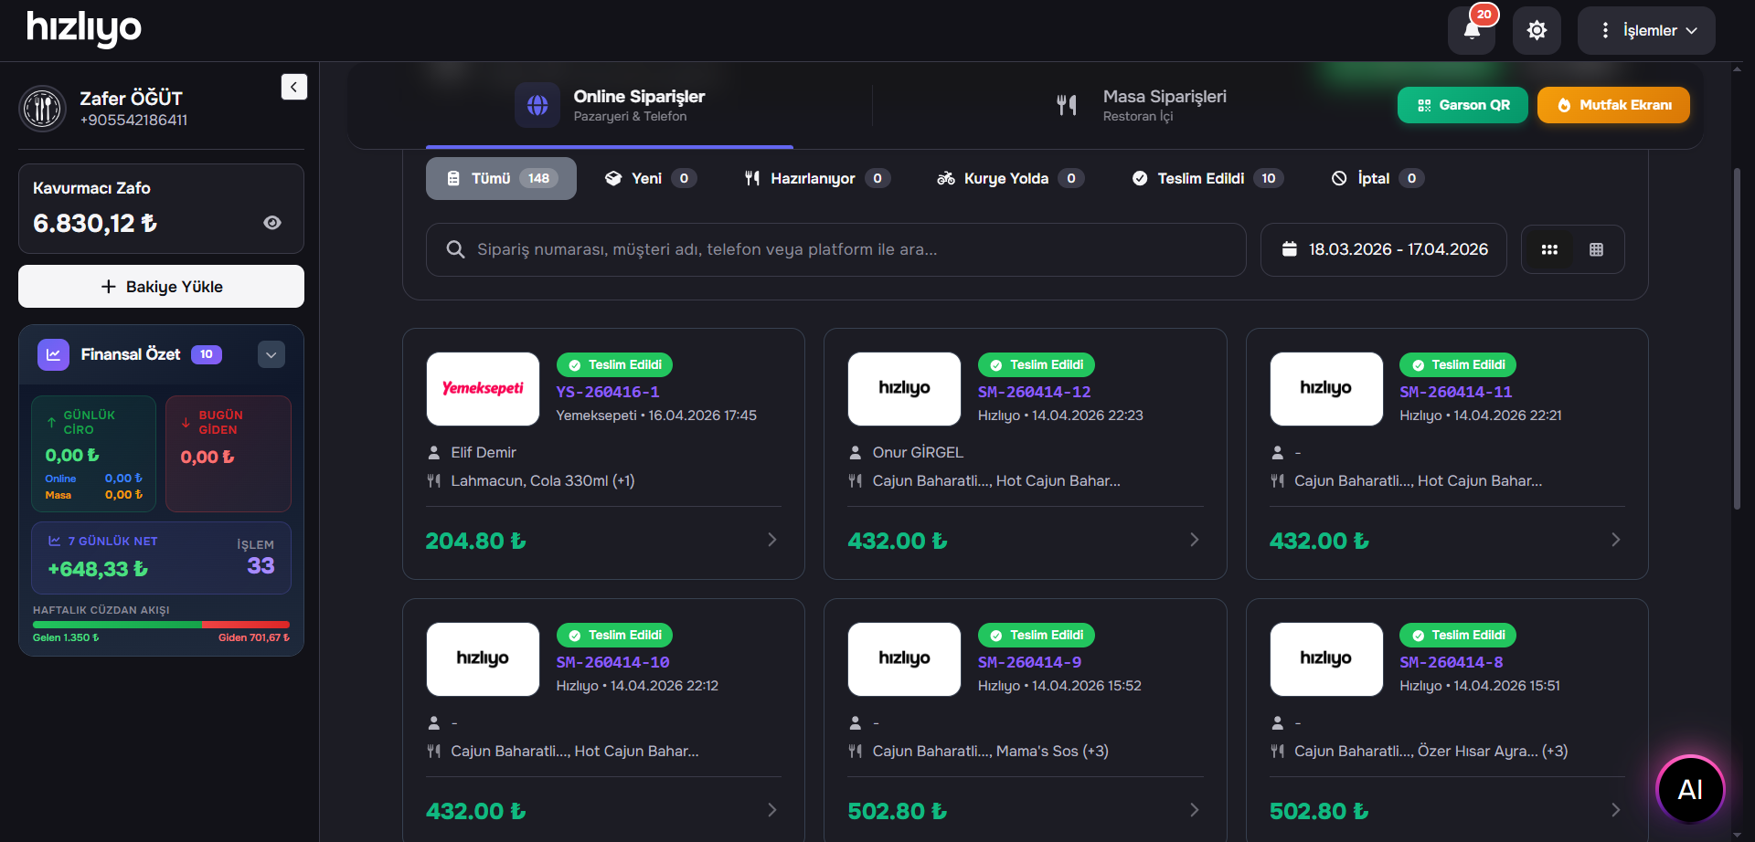
Task: Expand order SM-260414-9 details chevron
Action: pos(1194,810)
